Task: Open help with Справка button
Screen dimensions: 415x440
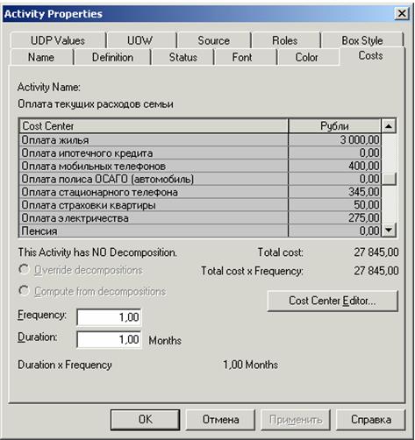Action: point(371,420)
